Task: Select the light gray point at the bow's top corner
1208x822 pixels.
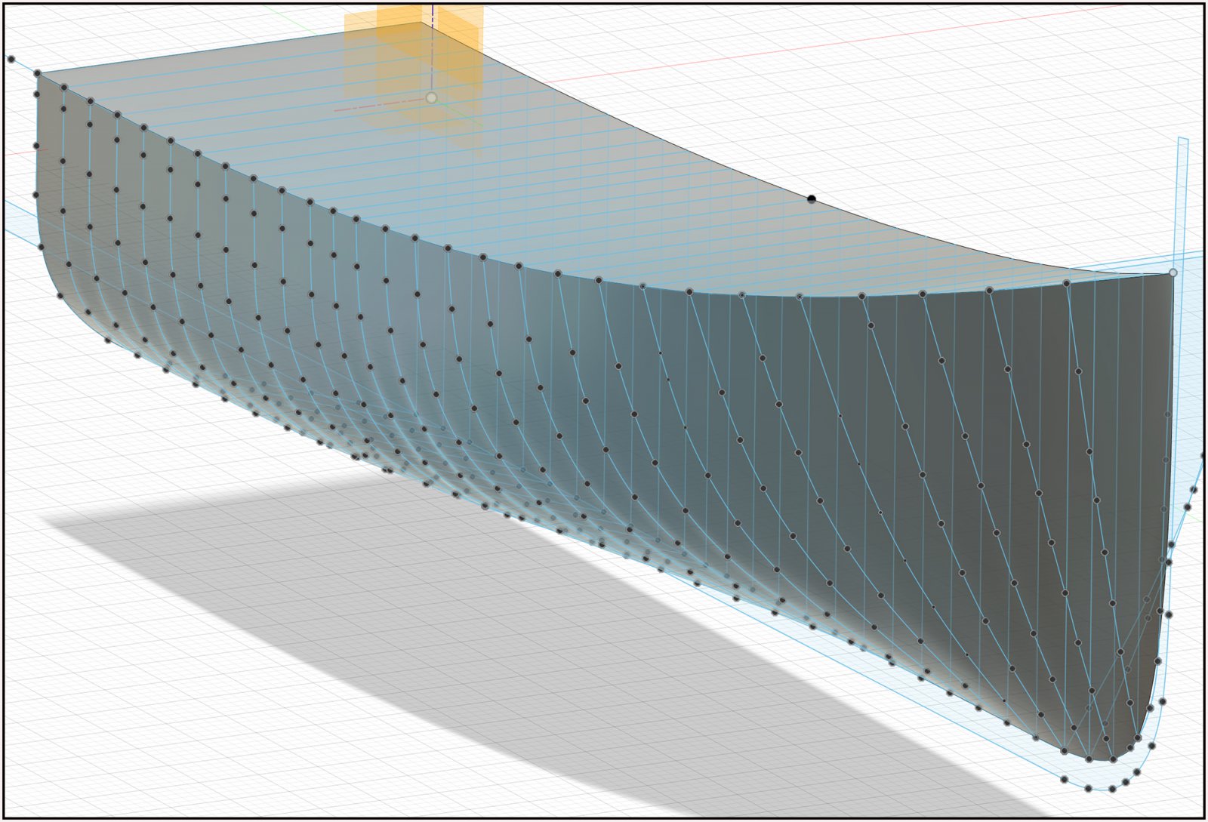Action: click(1173, 272)
